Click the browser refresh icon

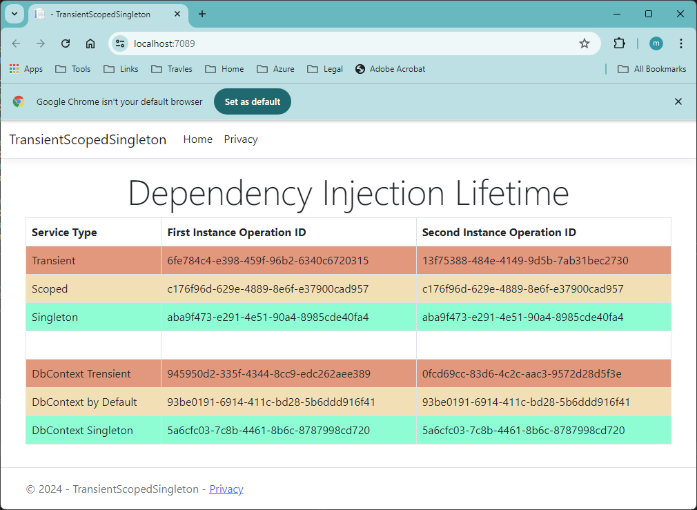click(65, 43)
